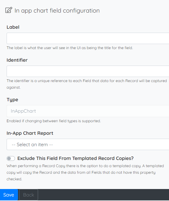The image size is (169, 201).
Task: Click the help text below the Label input
Action: click(70, 48)
